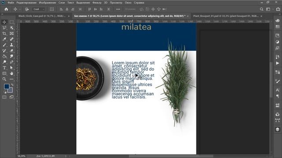Image resolution: width=282 pixels, height=158 pixels.
Task: Close the Plant_Bouquet_01.psd tab
Action: tap(261, 16)
